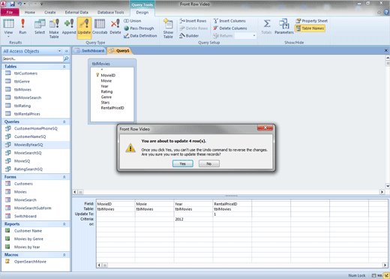Choose the Delete query icon
Viewport: 390px width, 279px height.
pyautogui.click(x=115, y=27)
